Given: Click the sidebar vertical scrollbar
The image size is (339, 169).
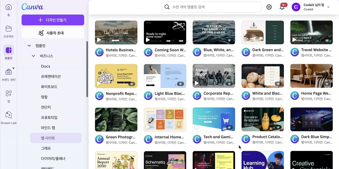Looking at the screenshot, I should click(x=87, y=70).
